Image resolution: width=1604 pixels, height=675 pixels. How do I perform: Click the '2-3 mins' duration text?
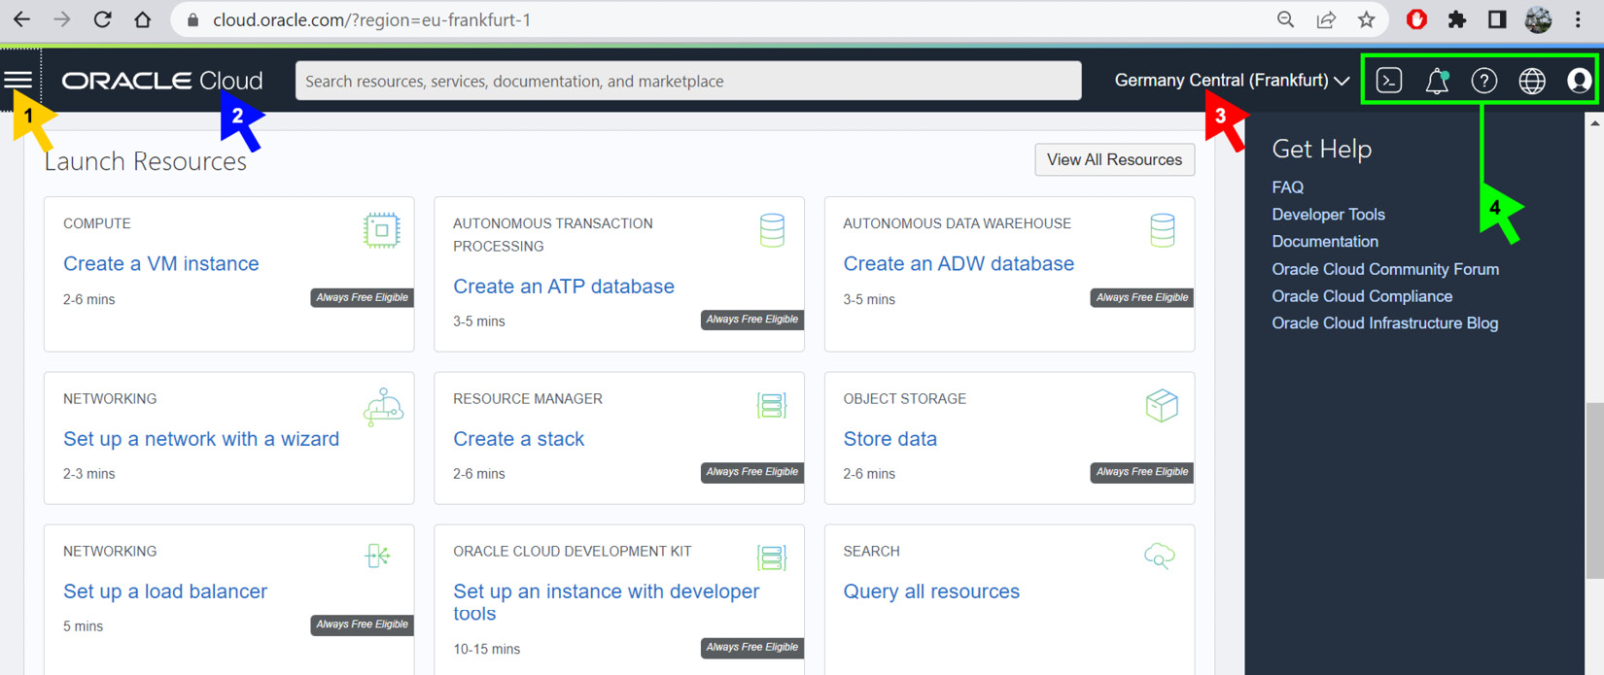[x=89, y=474]
